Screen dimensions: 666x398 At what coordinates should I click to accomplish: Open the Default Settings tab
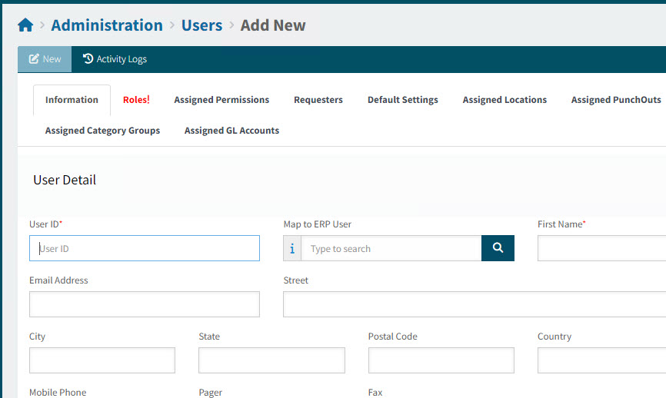402,100
